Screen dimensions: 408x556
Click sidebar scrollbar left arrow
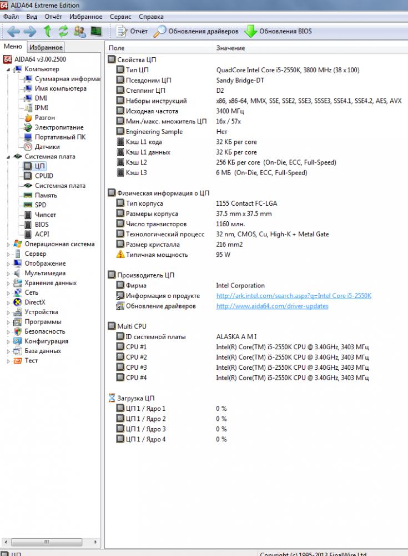[x=6, y=542]
